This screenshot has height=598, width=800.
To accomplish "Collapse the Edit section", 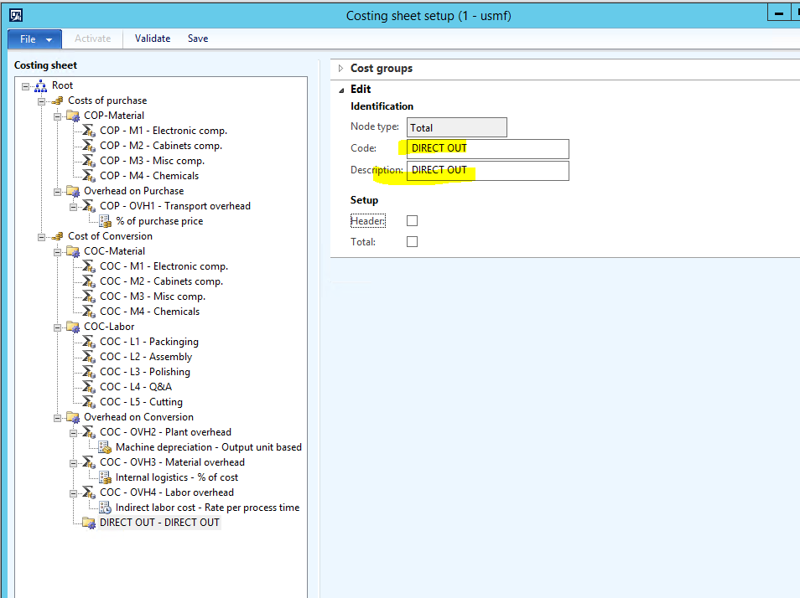I will coord(340,90).
